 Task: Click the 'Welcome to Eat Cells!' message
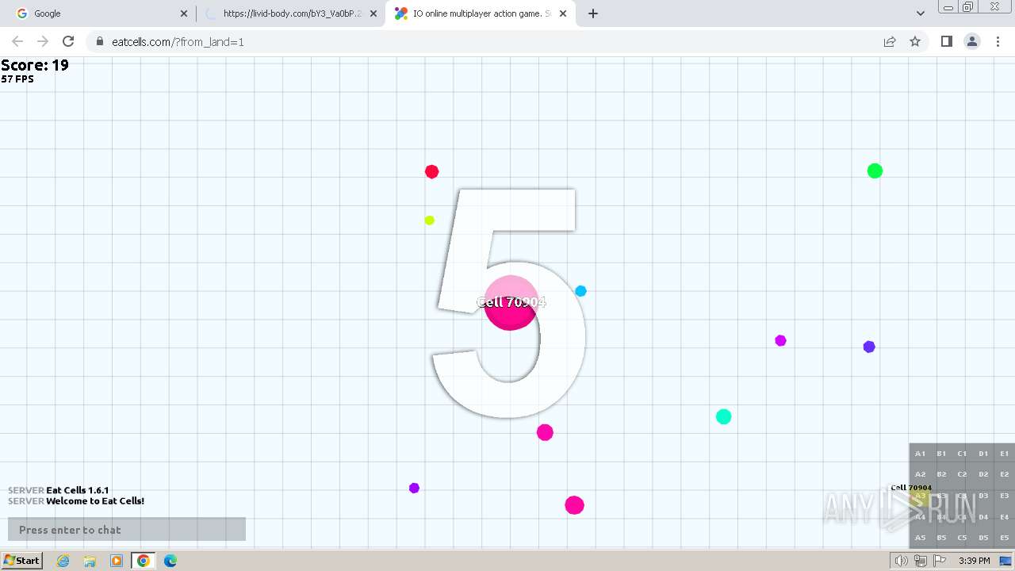pos(95,501)
